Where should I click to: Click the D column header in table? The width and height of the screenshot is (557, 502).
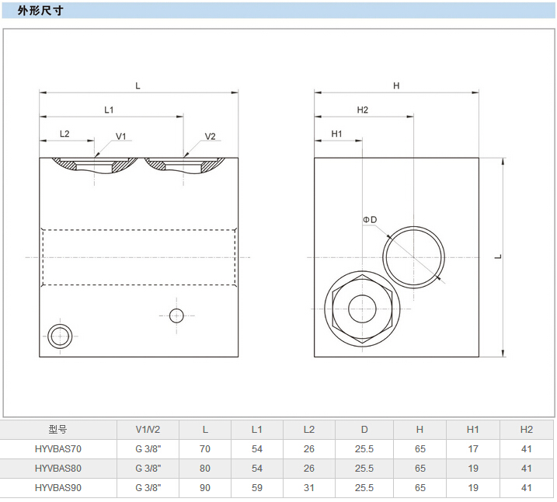pyautogui.click(x=364, y=429)
